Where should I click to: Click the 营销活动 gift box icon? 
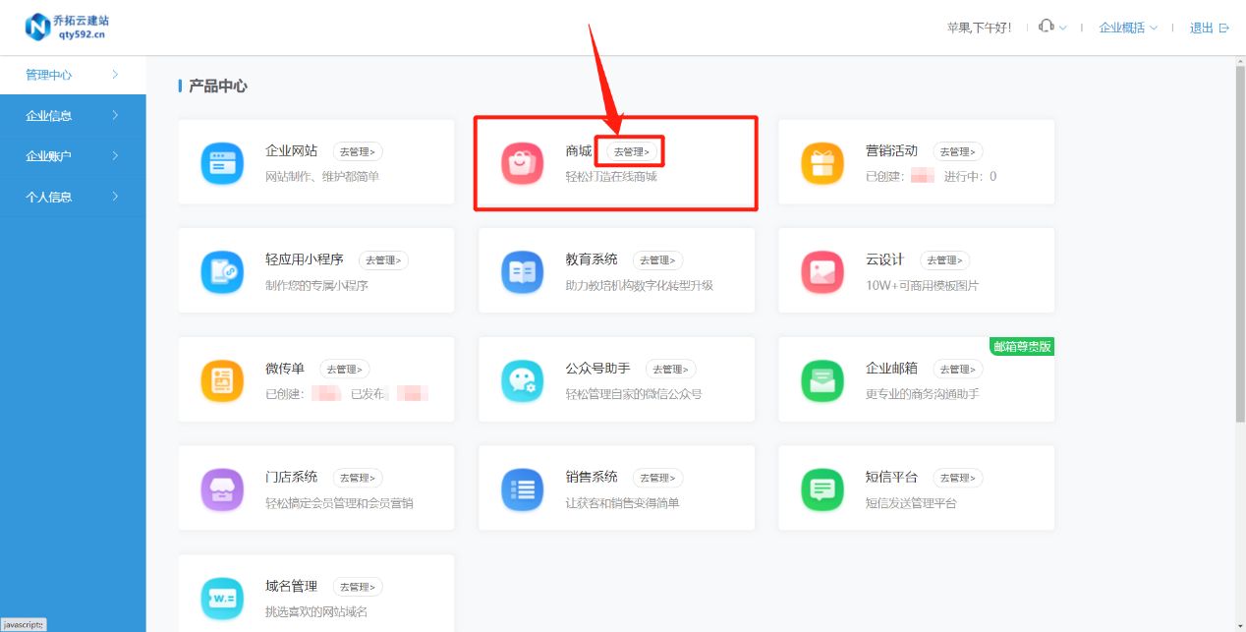(821, 162)
